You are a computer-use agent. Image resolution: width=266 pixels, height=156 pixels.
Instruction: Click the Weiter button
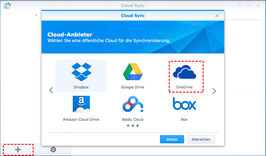pyautogui.click(x=172, y=139)
